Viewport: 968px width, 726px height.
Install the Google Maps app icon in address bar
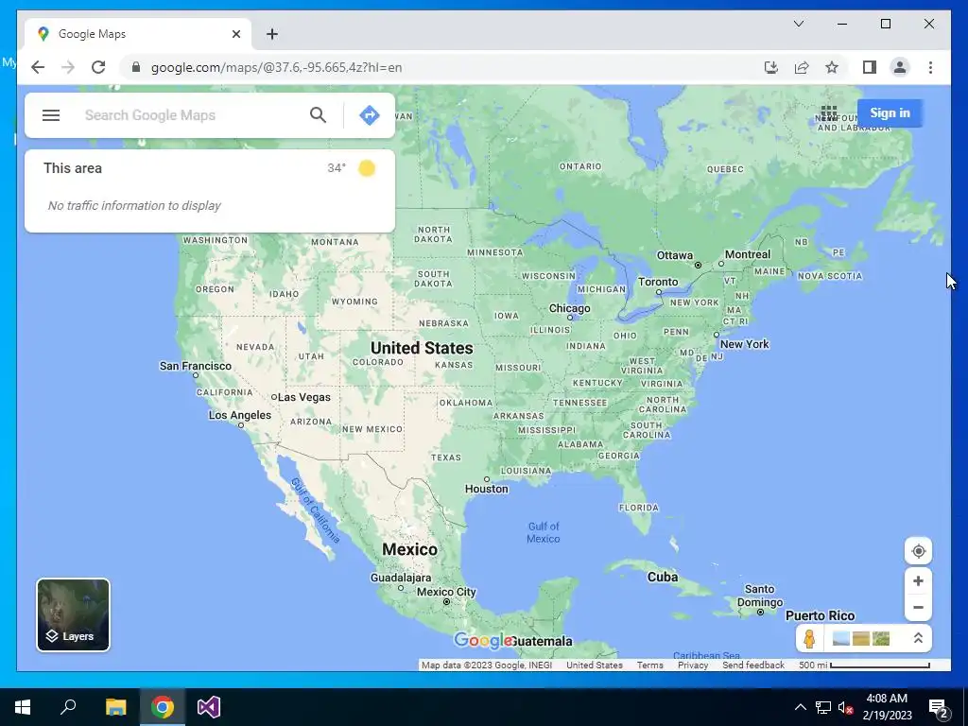point(771,67)
